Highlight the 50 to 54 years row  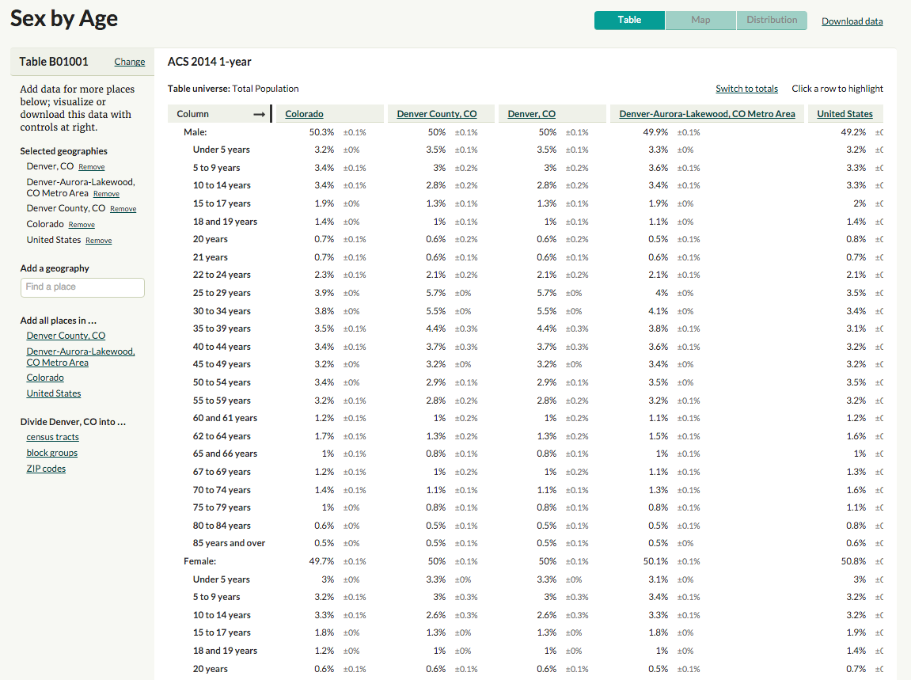(x=526, y=382)
